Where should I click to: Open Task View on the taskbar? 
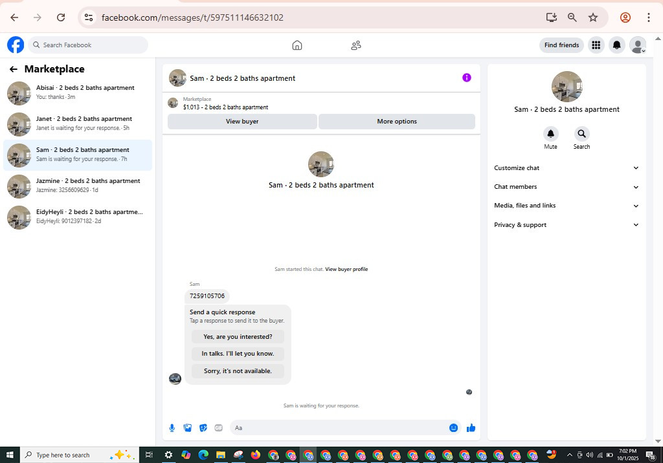coord(149,455)
